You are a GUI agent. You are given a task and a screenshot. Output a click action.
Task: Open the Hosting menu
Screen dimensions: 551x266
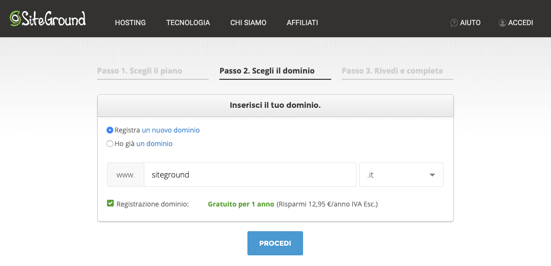[x=130, y=23]
